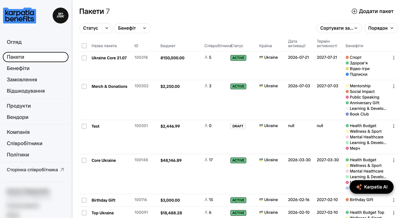Click the DRAFT status badge in Test row
Image resolution: width=404 pixels, height=218 pixels.
point(238,126)
